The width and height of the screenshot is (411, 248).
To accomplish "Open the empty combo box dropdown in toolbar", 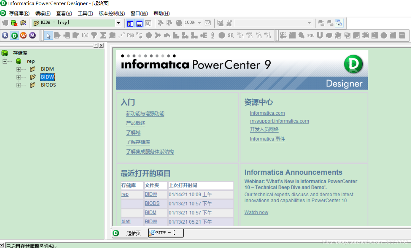I will pyautogui.click(x=309, y=23).
